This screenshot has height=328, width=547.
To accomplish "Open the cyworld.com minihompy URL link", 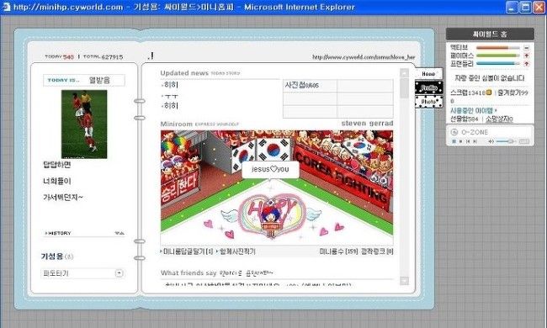I will point(364,57).
